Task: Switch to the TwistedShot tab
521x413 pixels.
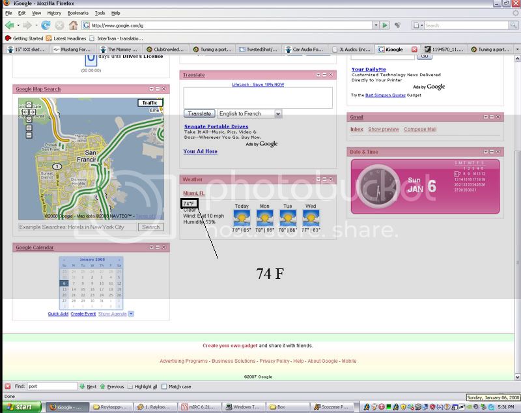Action: tap(259, 49)
